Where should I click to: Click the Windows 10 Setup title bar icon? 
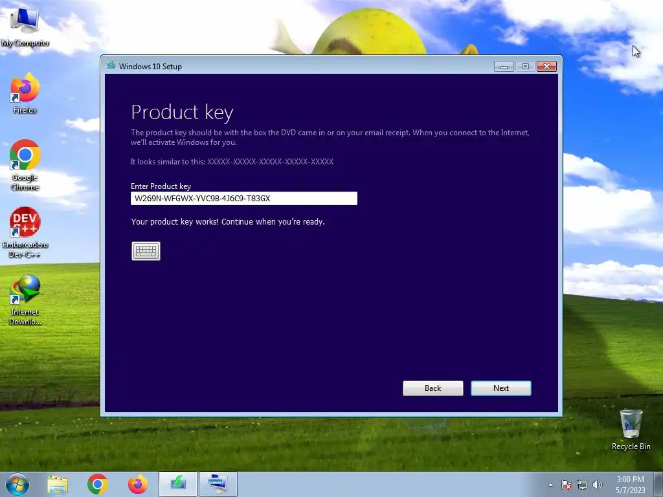111,66
